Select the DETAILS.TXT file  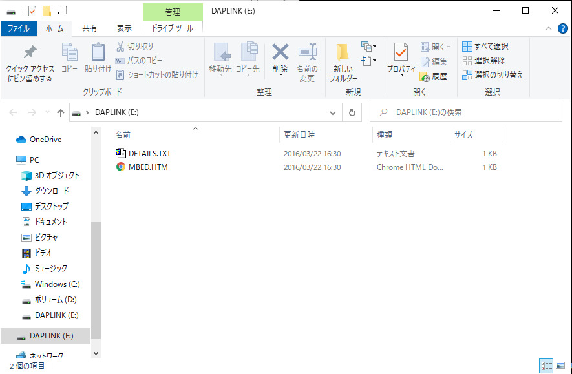click(149, 154)
